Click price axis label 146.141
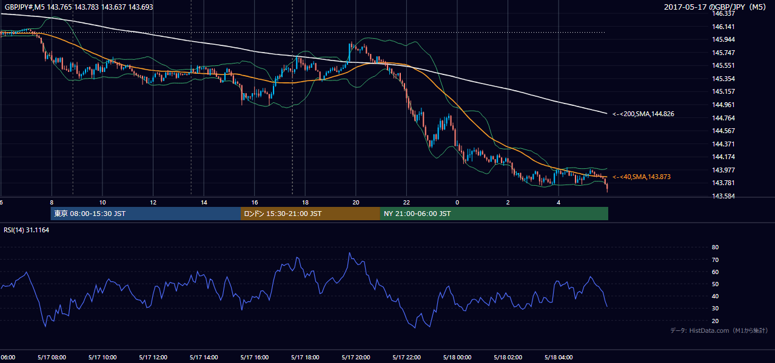Screen dimensions: 775x363 723,27
